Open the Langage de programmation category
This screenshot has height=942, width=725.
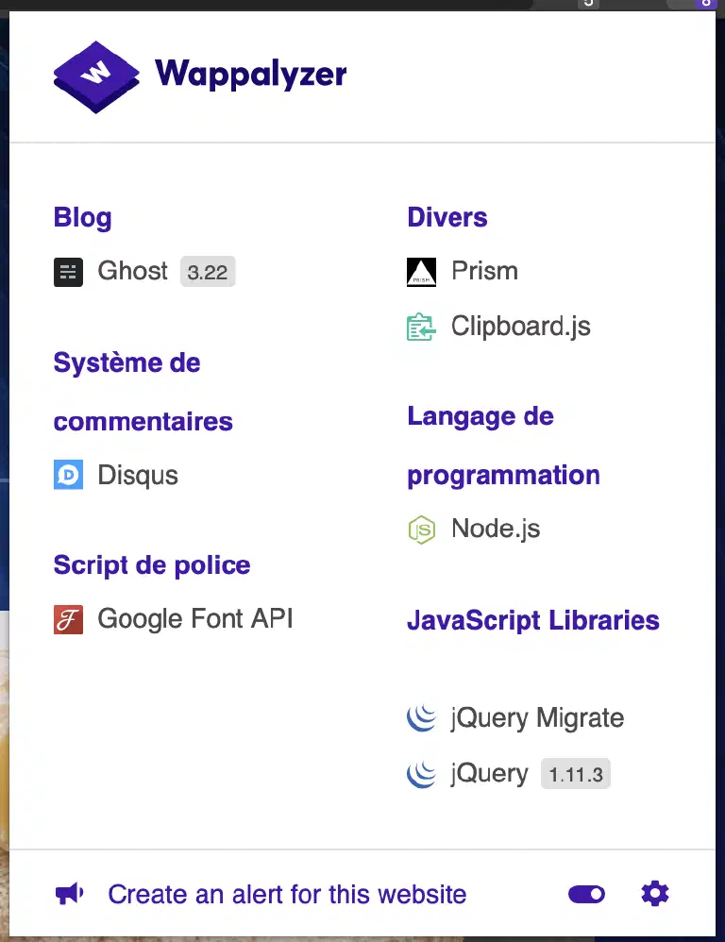(503, 446)
